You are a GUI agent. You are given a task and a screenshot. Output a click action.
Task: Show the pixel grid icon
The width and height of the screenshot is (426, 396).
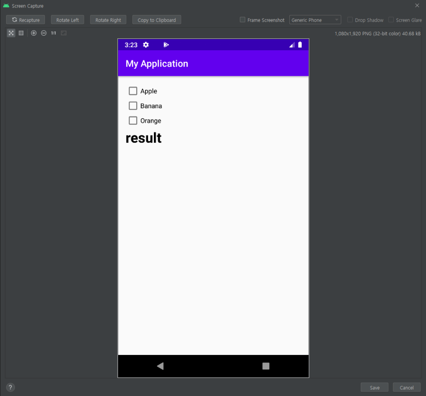point(21,33)
